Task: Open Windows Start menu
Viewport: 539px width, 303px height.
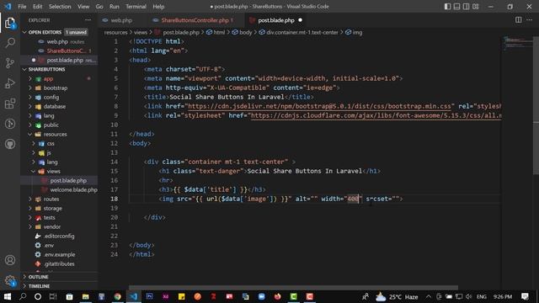Action: [8, 296]
